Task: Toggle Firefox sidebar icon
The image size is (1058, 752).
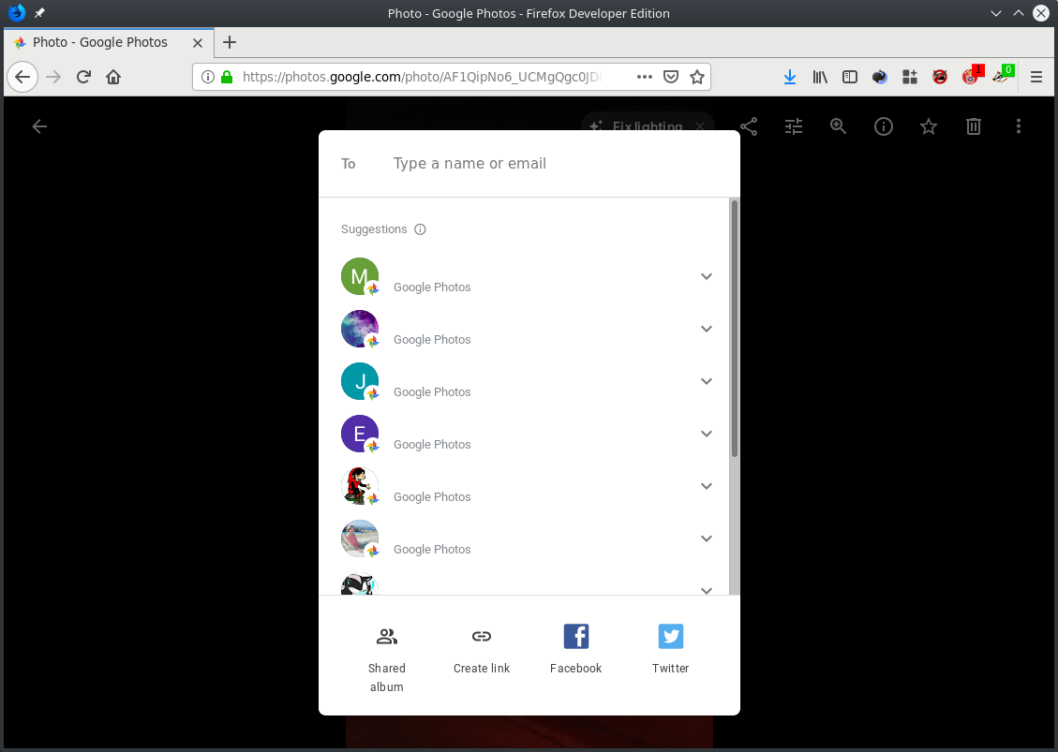Action: (x=850, y=77)
